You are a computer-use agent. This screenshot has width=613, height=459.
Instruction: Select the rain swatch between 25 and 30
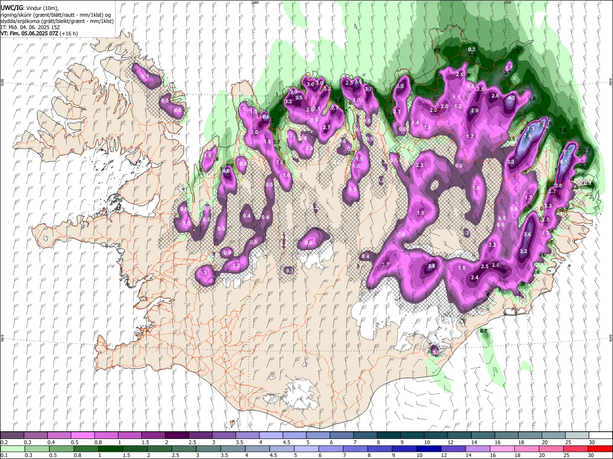(x=576, y=448)
